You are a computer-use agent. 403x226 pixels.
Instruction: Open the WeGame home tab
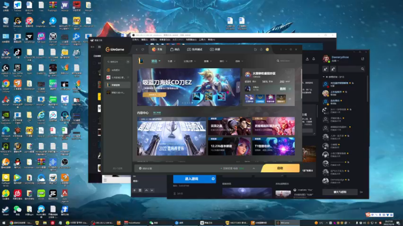pos(157,49)
